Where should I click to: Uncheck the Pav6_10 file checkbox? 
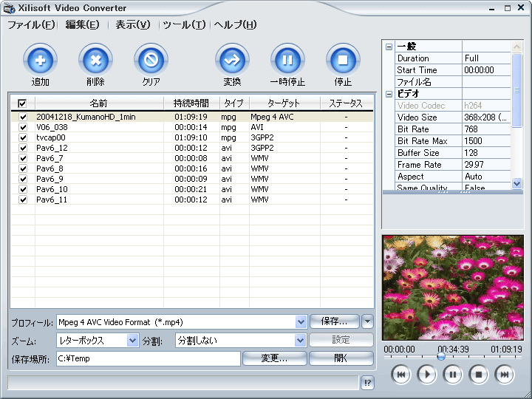click(x=23, y=189)
